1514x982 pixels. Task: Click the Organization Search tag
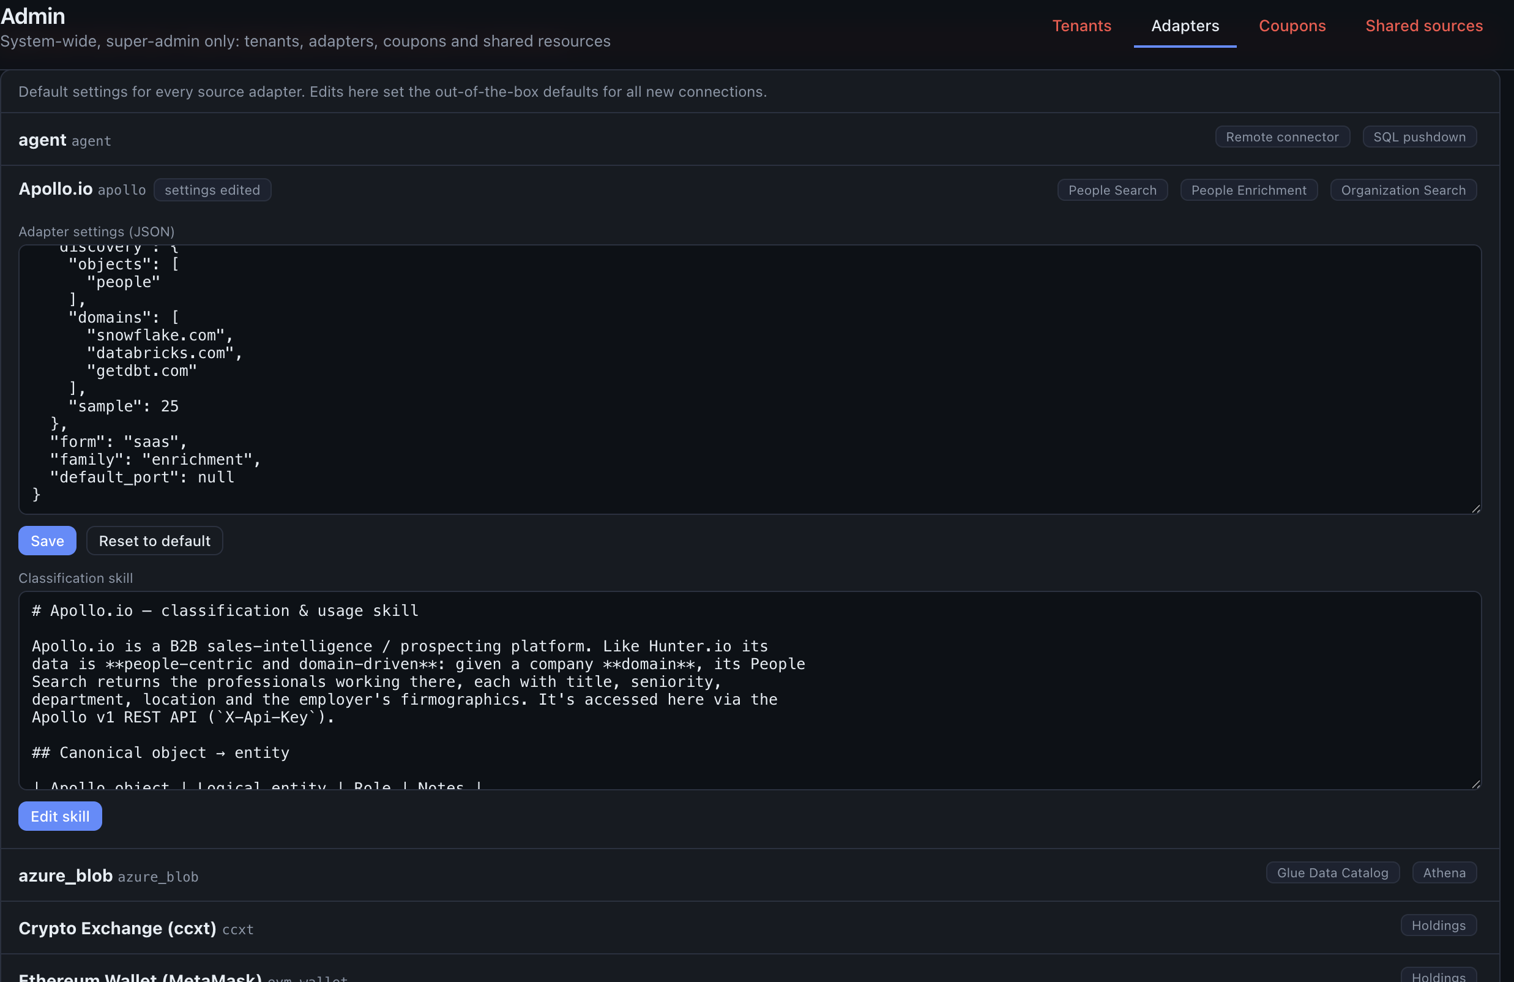click(1403, 190)
